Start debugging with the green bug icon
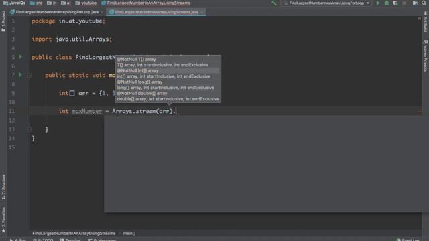429x241 pixels. point(387,3)
